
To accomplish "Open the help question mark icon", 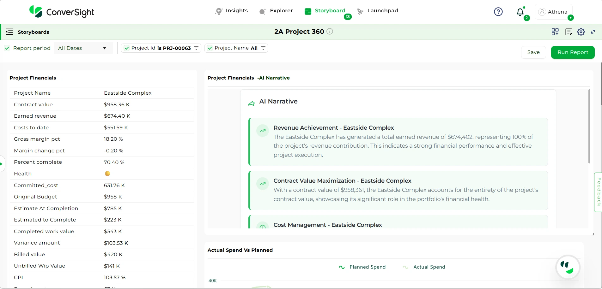I will (498, 12).
